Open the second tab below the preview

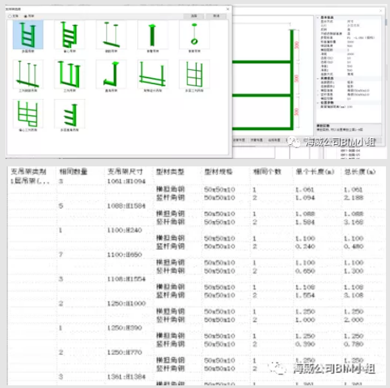(x=257, y=140)
